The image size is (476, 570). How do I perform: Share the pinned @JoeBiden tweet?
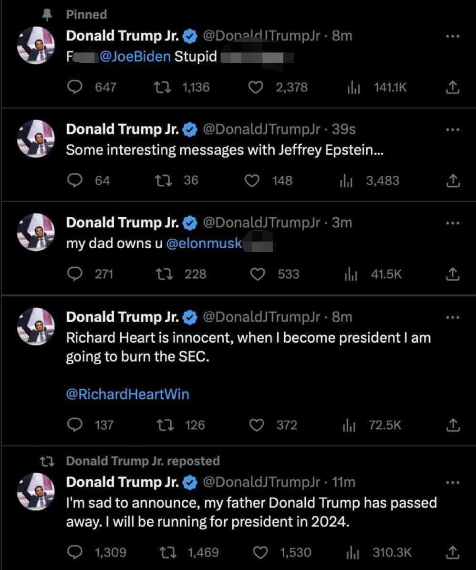(453, 87)
